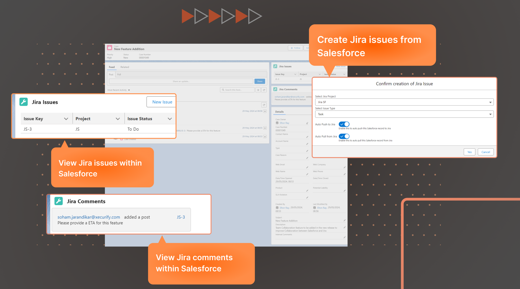Viewport: 520px width, 289px height.
Task: Click the edit pencil for Web Email
Action: (307, 167)
